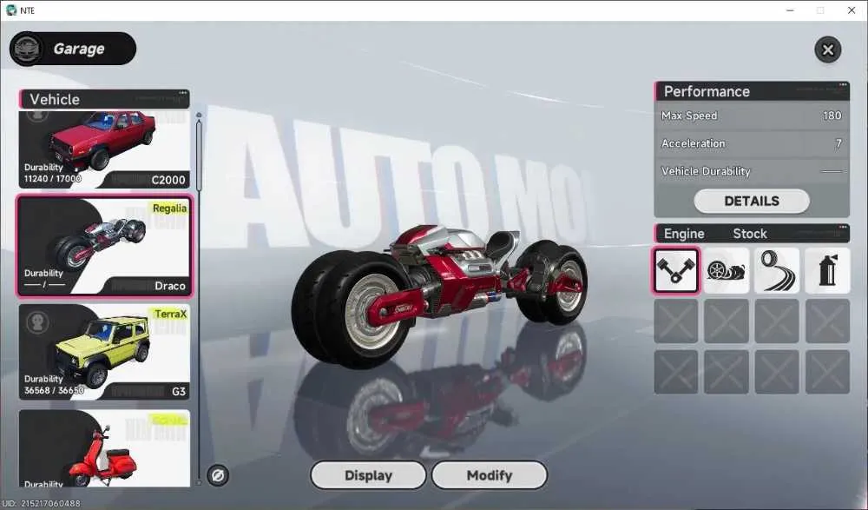868x510 pixels.
Task: Choose the winding road track icon
Action: point(777,270)
